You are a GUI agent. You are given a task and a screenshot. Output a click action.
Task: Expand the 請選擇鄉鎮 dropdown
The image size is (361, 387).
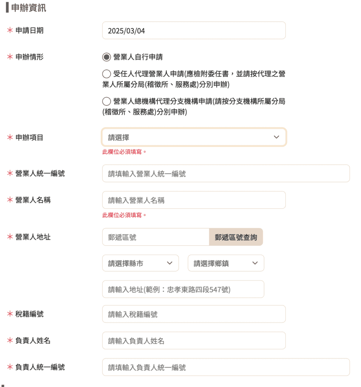click(x=226, y=263)
